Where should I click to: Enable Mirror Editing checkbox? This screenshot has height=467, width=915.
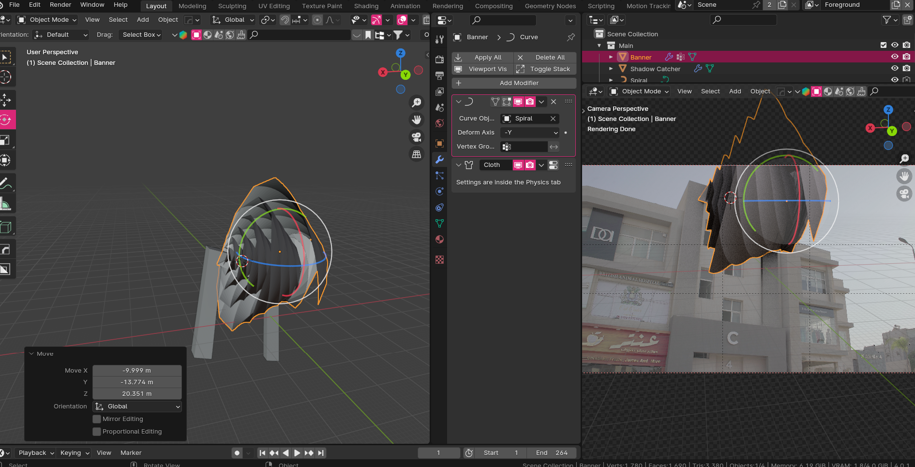(97, 419)
